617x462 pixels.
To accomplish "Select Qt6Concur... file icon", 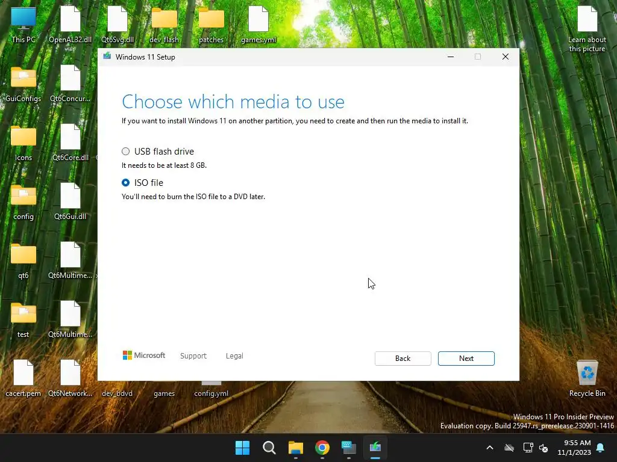I will 70,84.
